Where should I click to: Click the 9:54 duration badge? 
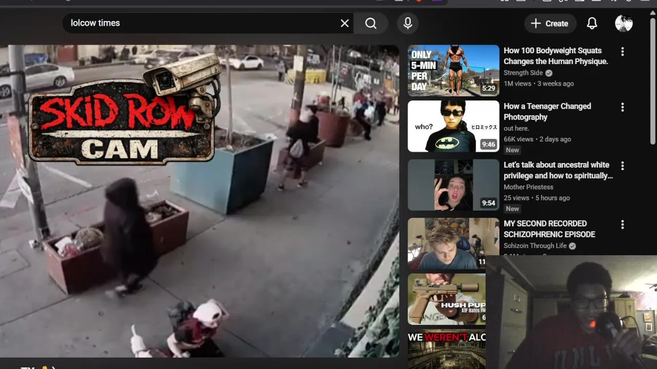pyautogui.click(x=489, y=203)
